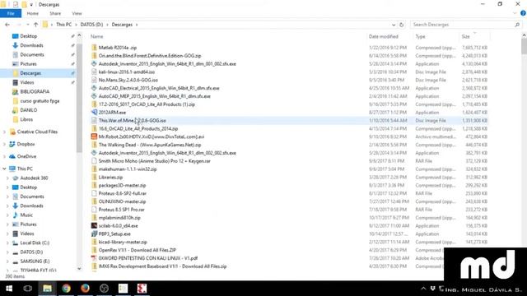This screenshot has width=527, height=296.
Task: Open Google Chrome from the taskbar
Action: [66, 289]
